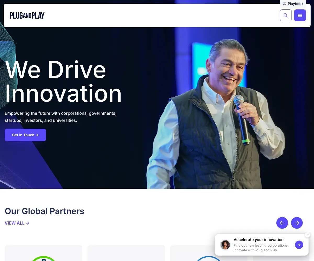Click the popup avatar picture
Image resolution: width=314 pixels, height=261 pixels.
pyautogui.click(x=225, y=245)
